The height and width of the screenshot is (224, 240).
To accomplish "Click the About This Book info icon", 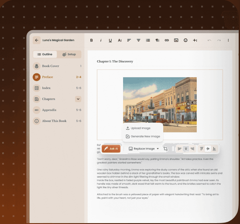I will [x=37, y=121].
